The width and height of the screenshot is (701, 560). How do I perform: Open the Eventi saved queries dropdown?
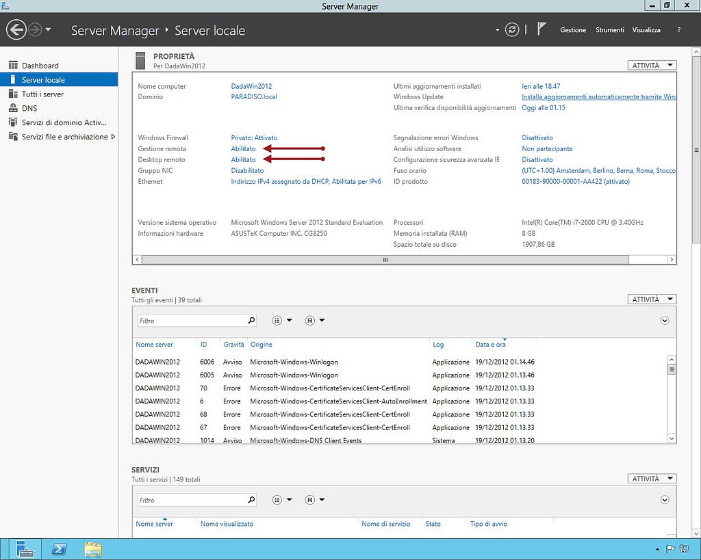315,320
